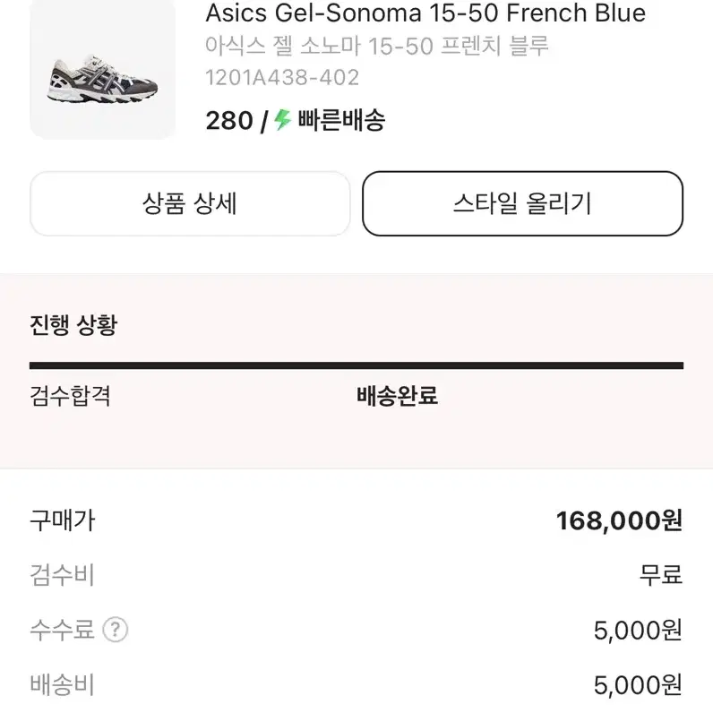Tap the size 280 text

tap(229, 121)
